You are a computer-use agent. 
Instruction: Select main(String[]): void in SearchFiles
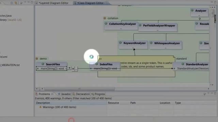pos(51,68)
